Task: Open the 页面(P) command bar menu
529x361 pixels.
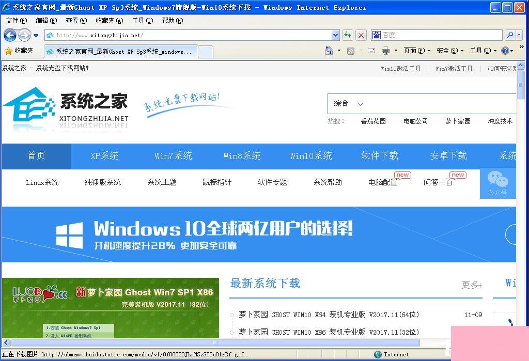Action: (x=417, y=51)
